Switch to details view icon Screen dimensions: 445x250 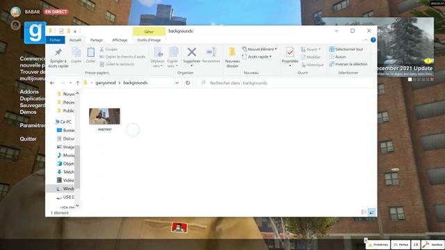pyautogui.click(x=364, y=212)
